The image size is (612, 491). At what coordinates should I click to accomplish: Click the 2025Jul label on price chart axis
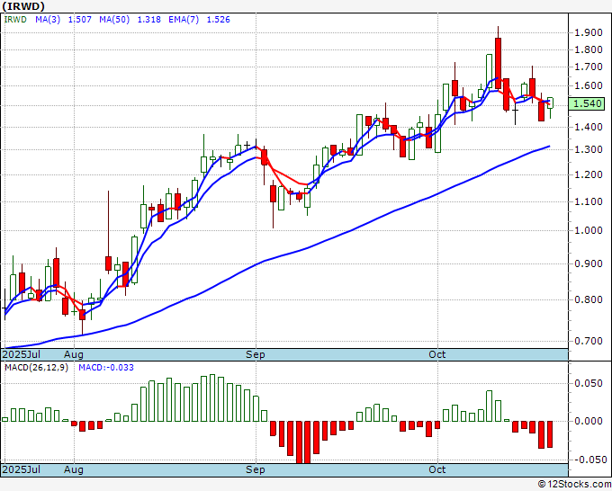pyautogui.click(x=22, y=354)
